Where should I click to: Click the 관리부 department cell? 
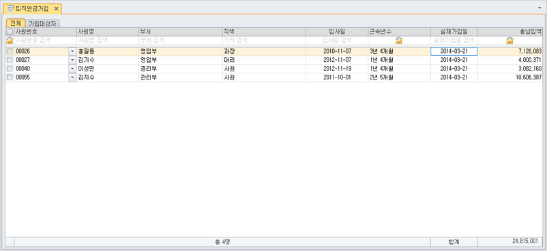180,78
